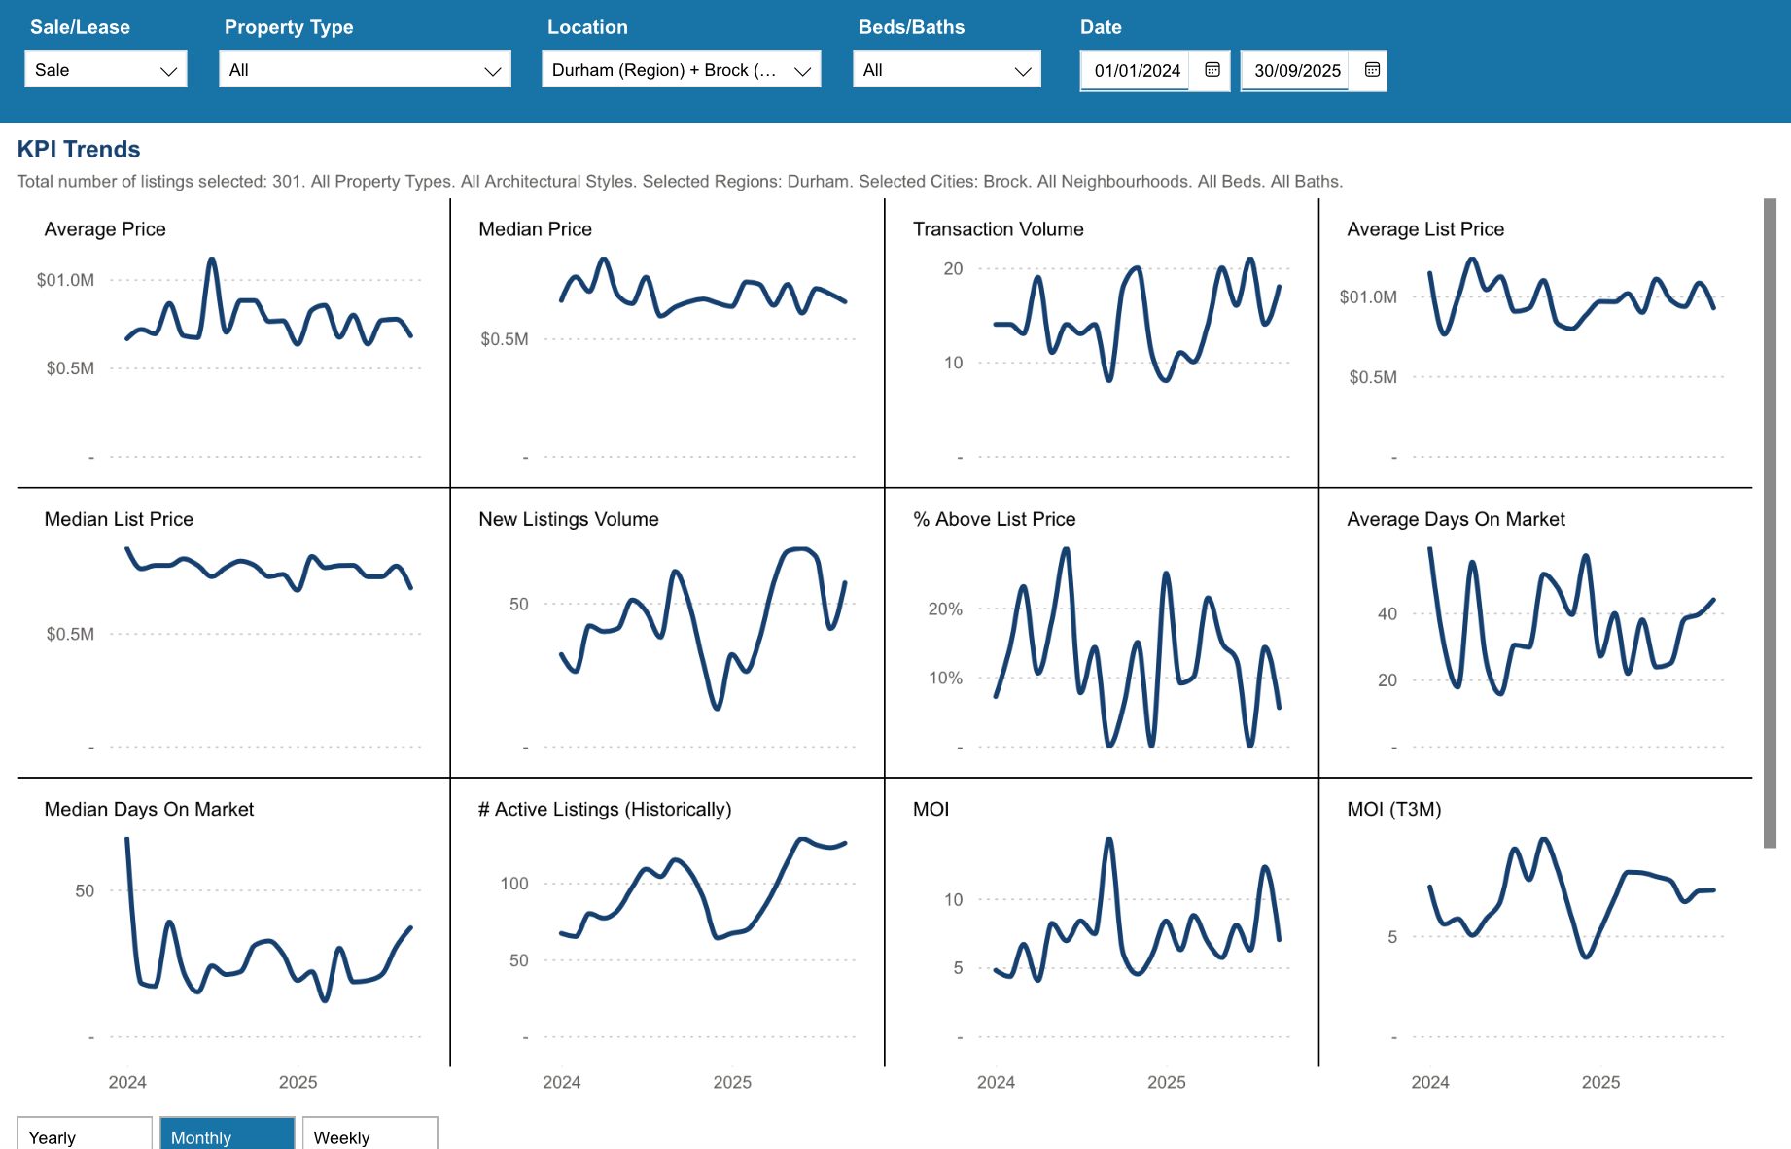Switch to Yearly view
This screenshot has height=1149, width=1791.
click(85, 1135)
